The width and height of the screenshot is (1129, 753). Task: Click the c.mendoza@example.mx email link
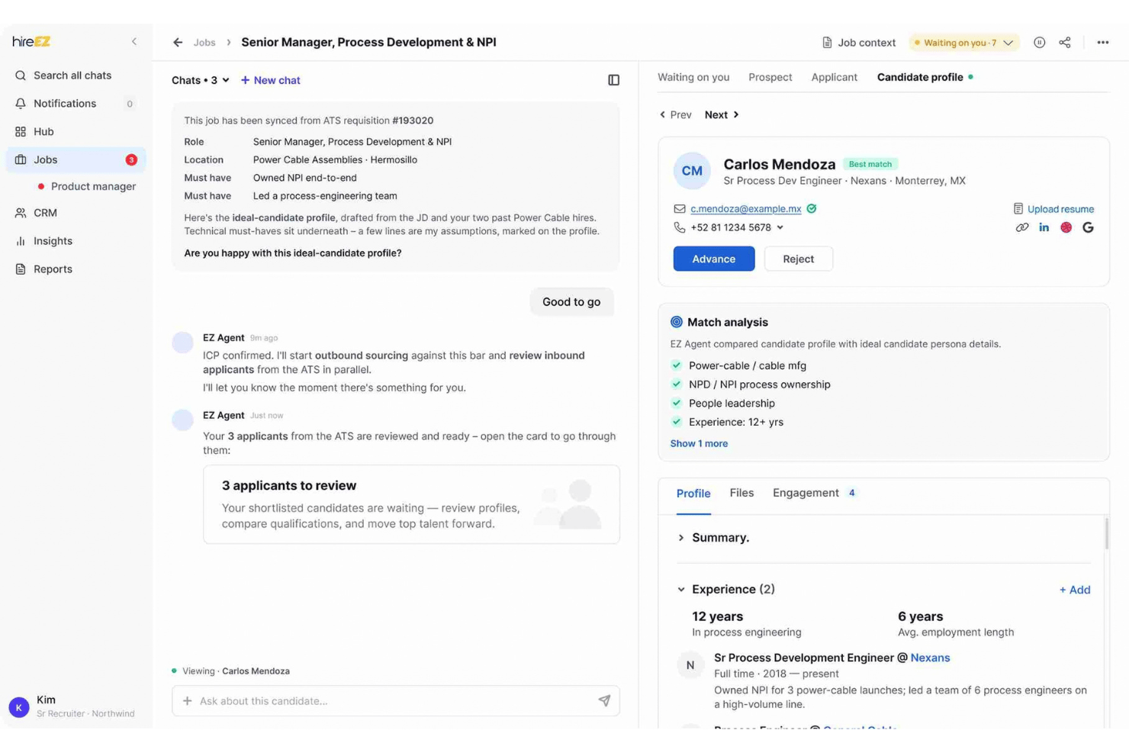pyautogui.click(x=745, y=208)
